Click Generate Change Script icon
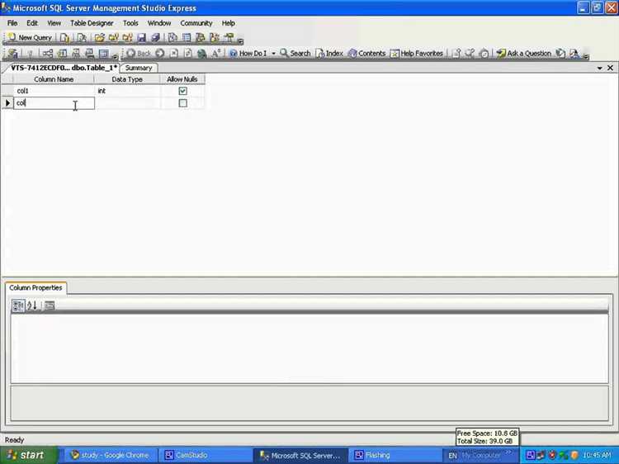Image resolution: width=619 pixels, height=464 pixels. point(12,54)
